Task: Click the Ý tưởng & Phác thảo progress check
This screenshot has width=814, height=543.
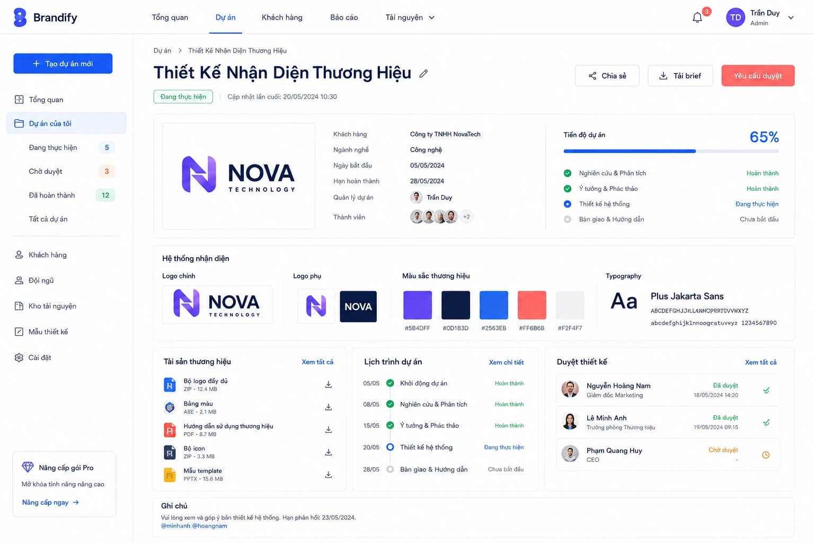Action: pyautogui.click(x=568, y=189)
